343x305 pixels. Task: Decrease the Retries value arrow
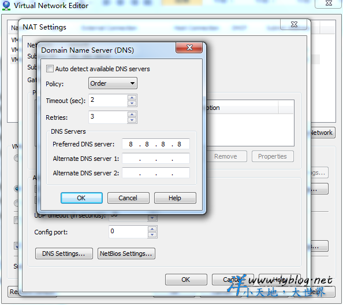point(132,120)
